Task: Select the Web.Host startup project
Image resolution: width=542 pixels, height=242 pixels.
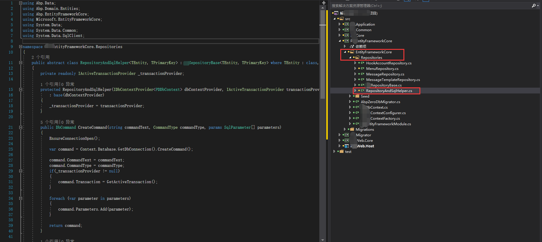Action: [365, 146]
